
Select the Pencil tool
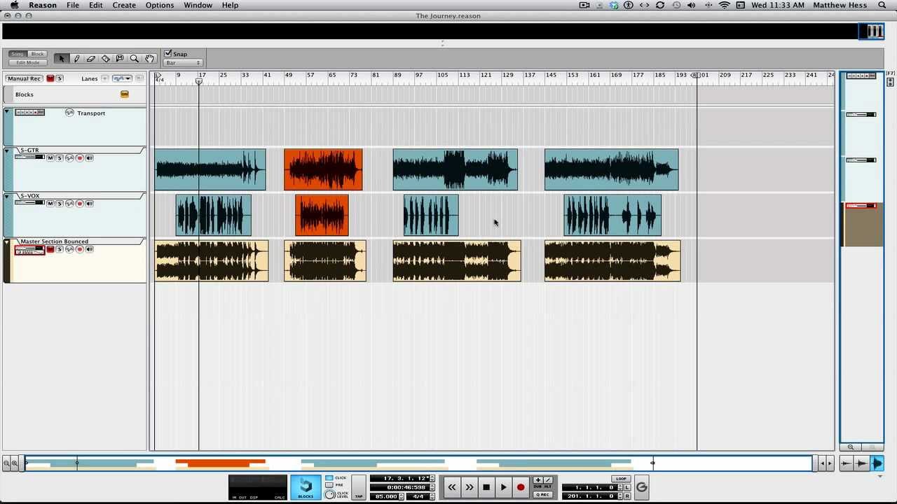[x=76, y=59]
